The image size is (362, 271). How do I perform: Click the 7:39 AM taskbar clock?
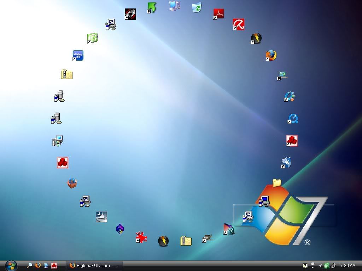348,266
